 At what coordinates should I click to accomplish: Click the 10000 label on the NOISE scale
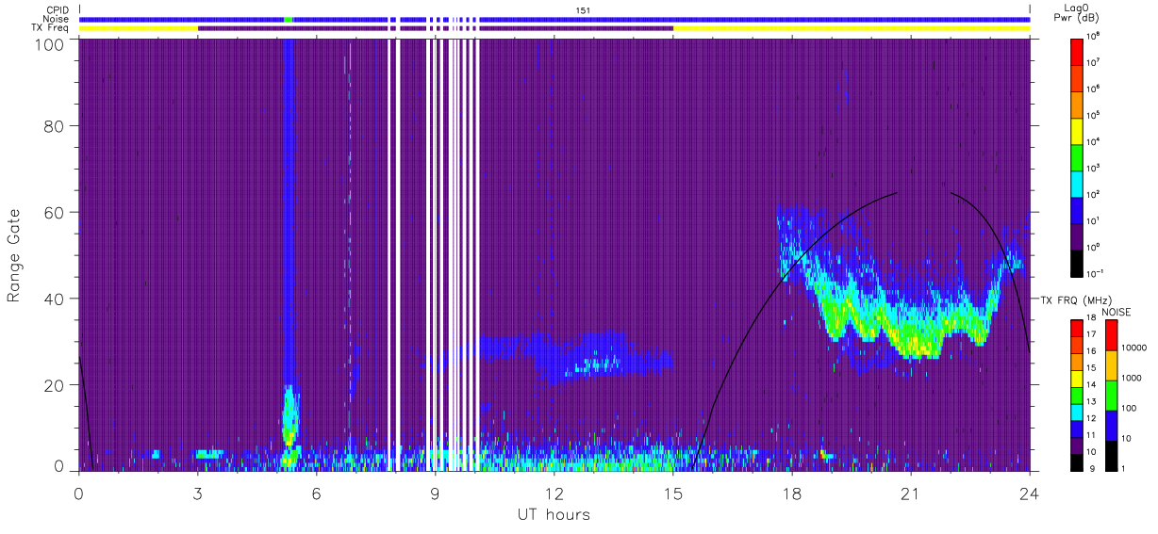(1134, 348)
